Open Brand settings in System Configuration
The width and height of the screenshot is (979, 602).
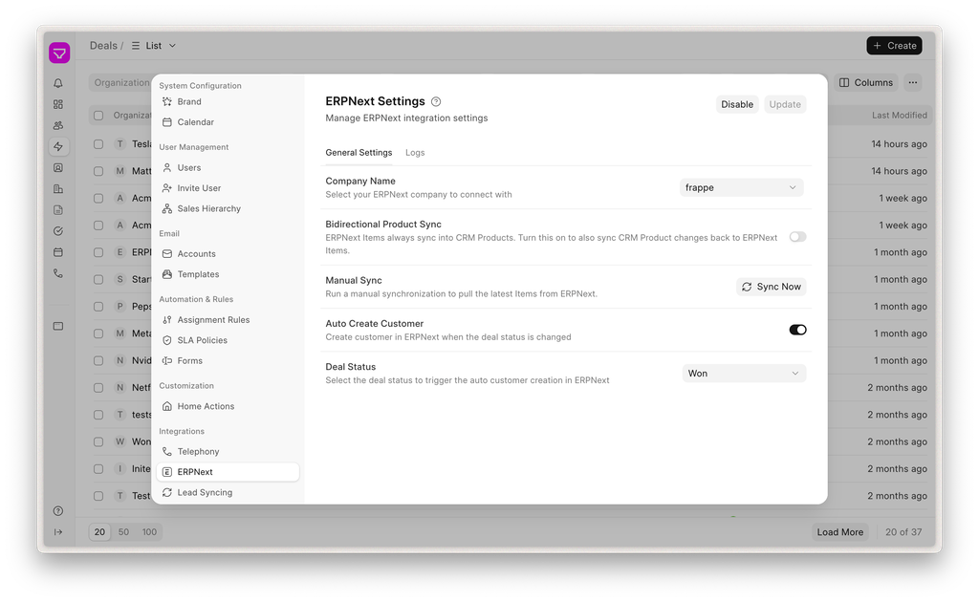228,101
